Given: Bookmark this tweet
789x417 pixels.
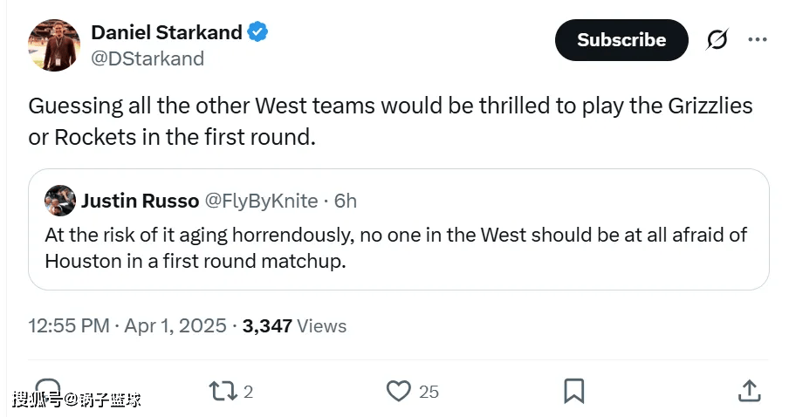Looking at the screenshot, I should pyautogui.click(x=573, y=391).
